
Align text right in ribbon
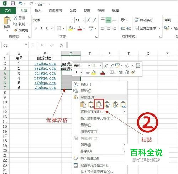114,28
